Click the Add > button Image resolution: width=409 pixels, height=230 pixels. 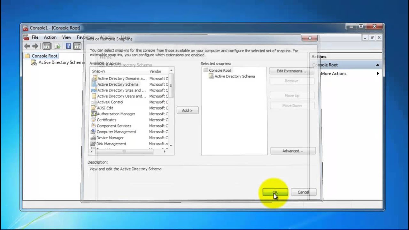tap(187, 111)
